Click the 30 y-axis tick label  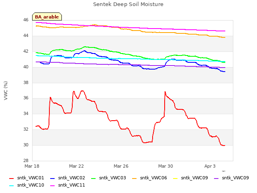26,145
